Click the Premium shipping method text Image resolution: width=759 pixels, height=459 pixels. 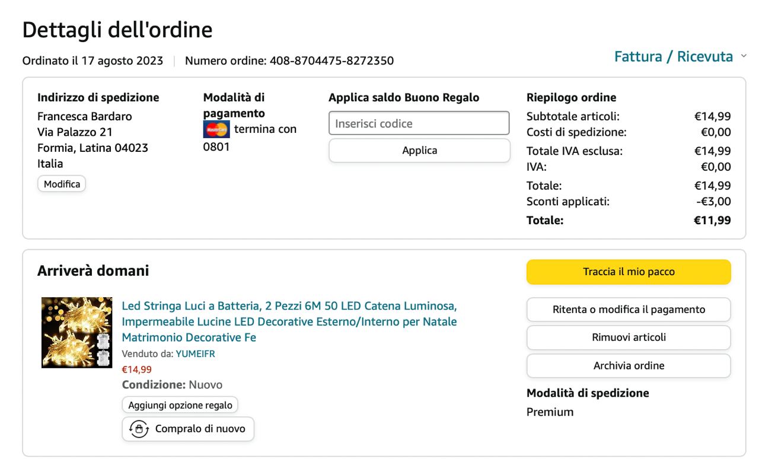pos(550,412)
